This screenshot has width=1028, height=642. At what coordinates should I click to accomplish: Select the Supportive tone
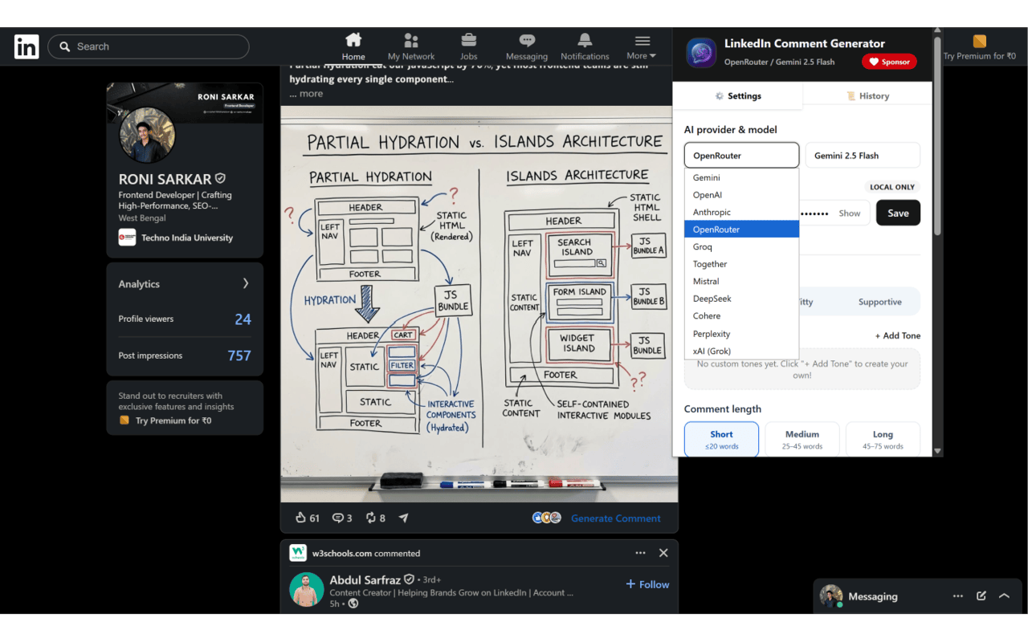point(879,302)
